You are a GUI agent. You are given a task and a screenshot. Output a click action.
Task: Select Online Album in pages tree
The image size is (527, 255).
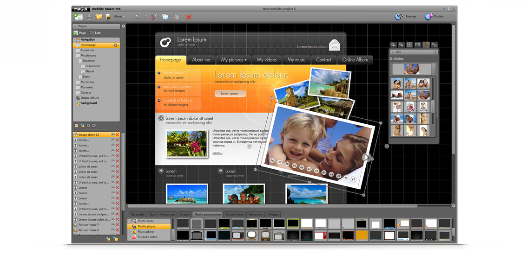[90, 98]
